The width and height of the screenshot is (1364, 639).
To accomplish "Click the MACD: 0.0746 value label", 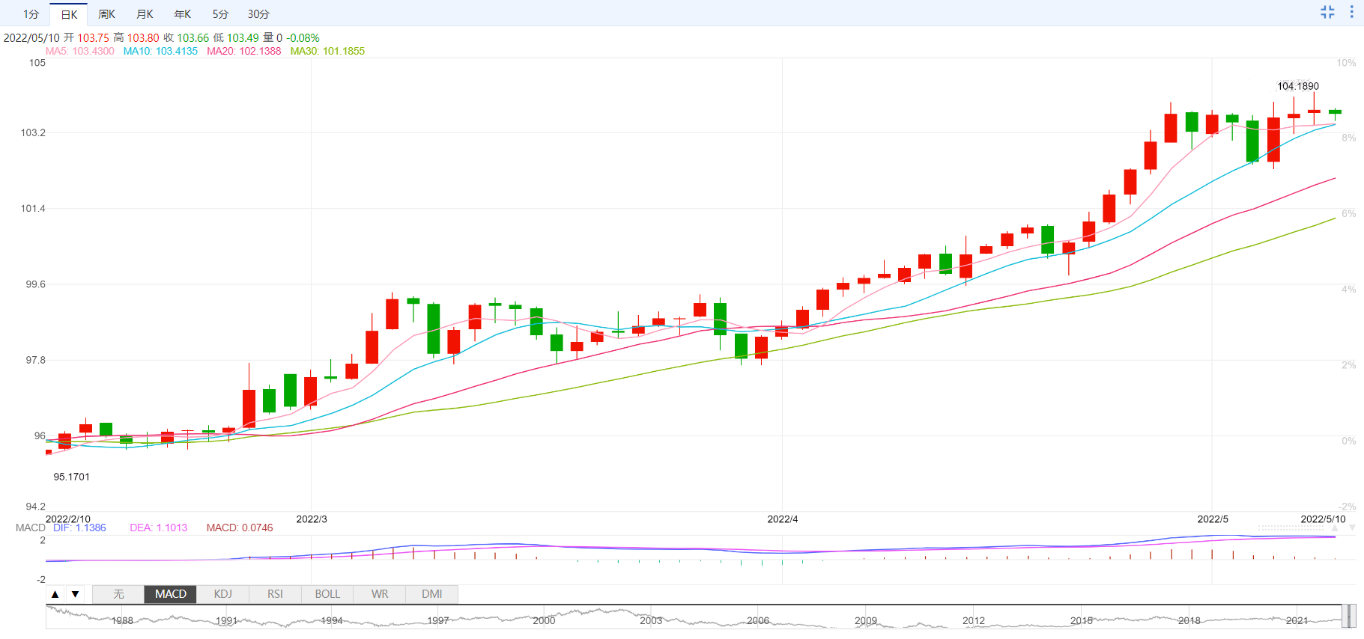I will (x=240, y=528).
